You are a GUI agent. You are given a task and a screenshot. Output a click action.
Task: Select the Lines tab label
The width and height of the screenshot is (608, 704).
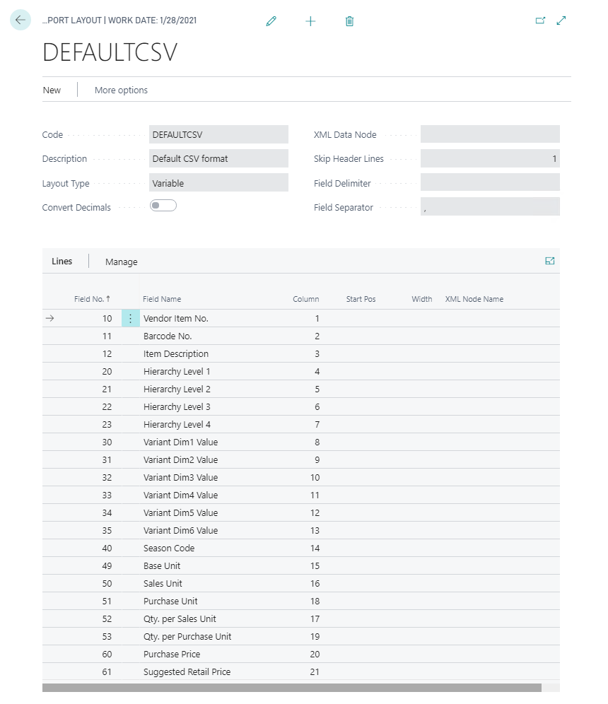coord(62,261)
